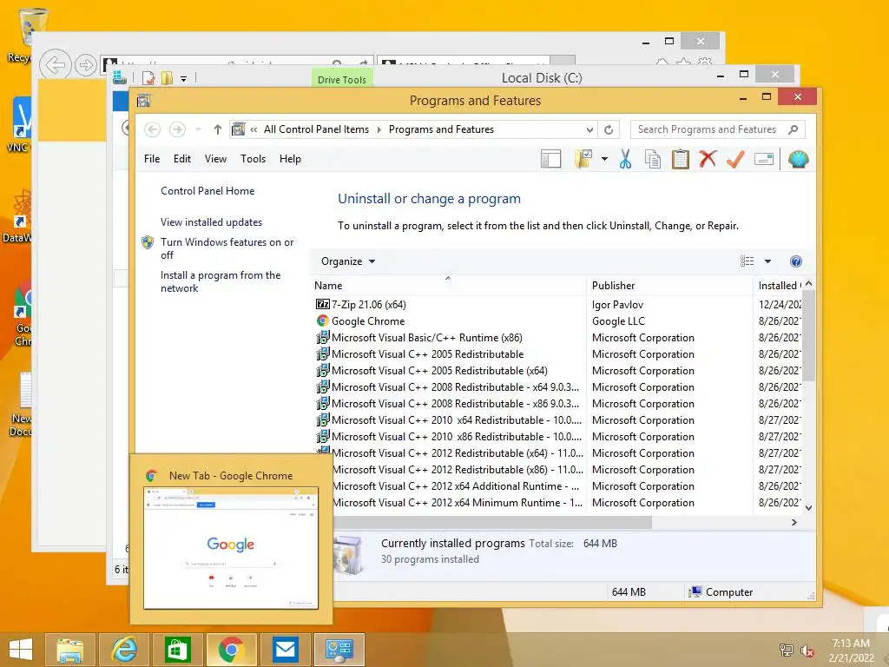889x667 pixels.
Task: Open the Help menu
Action: click(290, 159)
